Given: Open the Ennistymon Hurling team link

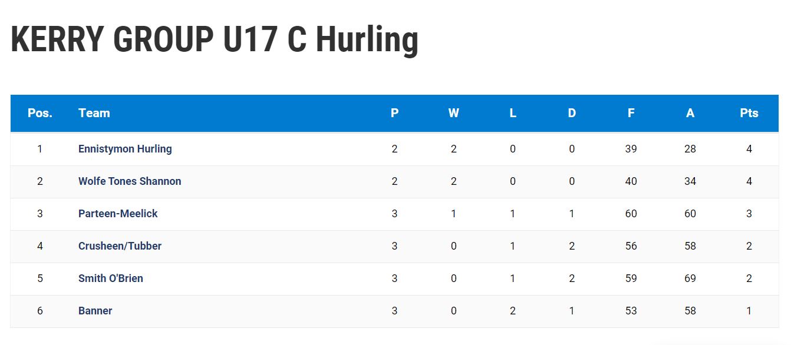Looking at the screenshot, I should coord(125,149).
